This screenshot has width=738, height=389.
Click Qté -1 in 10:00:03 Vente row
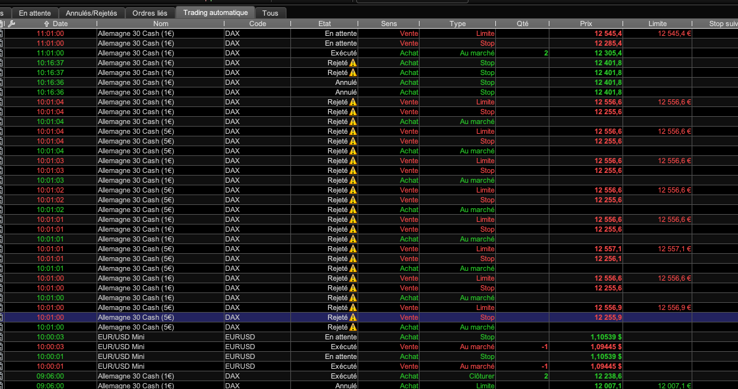[x=545, y=347]
